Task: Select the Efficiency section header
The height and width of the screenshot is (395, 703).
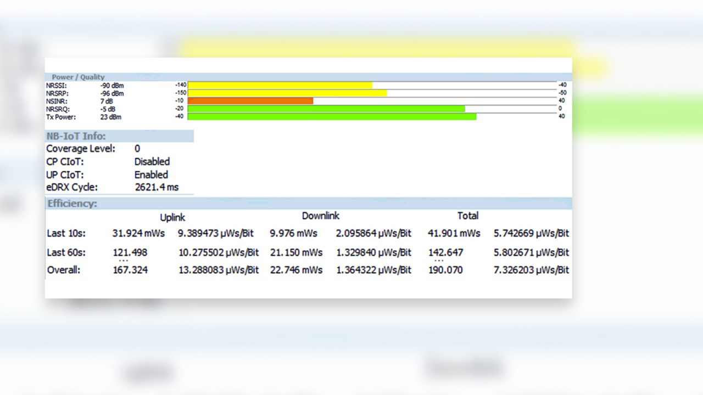Action: [72, 204]
